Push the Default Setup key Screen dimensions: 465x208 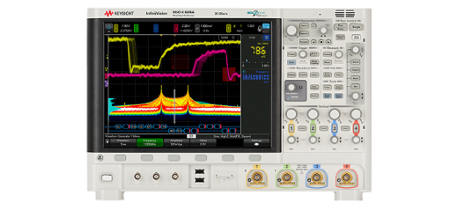340,37
